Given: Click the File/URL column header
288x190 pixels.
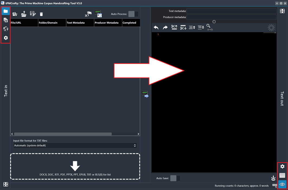Looking at the screenshot, I should coord(24,23).
